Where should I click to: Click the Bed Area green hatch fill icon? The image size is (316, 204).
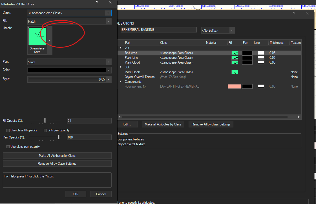coord(235,53)
